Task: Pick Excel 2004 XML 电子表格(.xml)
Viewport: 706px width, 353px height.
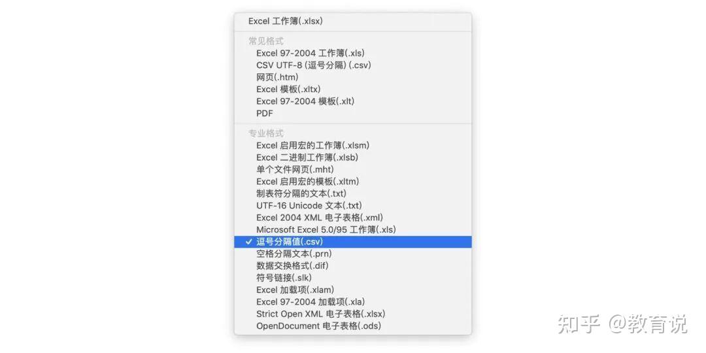Action: tap(352, 218)
